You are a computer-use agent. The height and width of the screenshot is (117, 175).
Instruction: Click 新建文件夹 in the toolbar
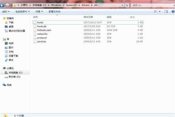pos(55,11)
